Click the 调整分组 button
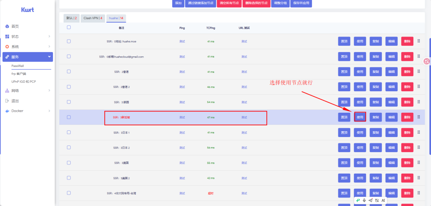The width and height of the screenshot is (431, 206). [280, 3]
